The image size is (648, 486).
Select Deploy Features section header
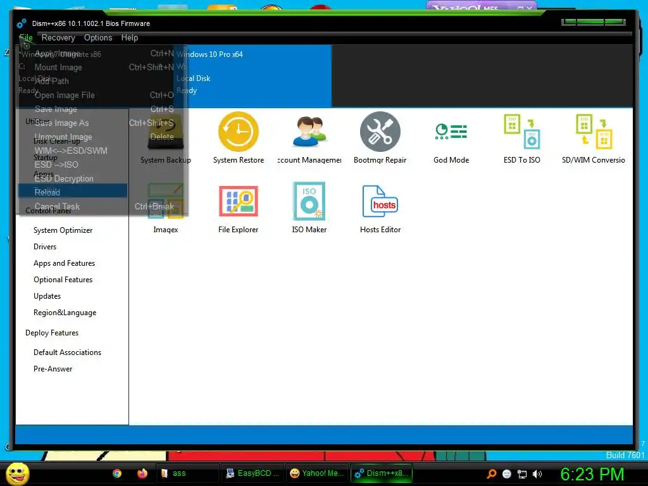pyautogui.click(x=52, y=333)
